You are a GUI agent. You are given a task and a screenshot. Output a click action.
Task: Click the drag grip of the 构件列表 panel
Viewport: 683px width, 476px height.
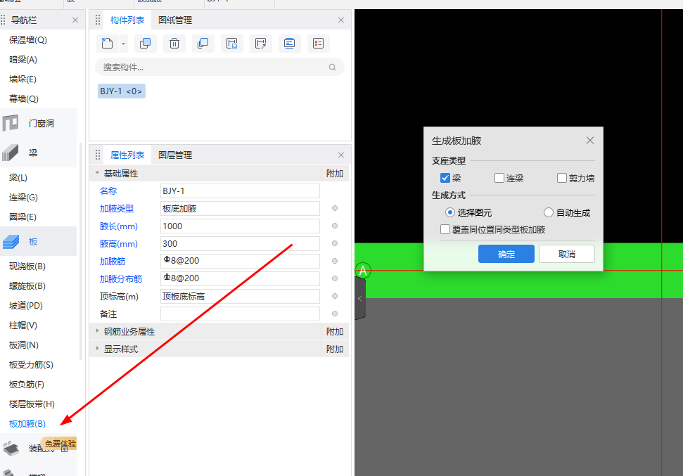pyautogui.click(x=98, y=20)
